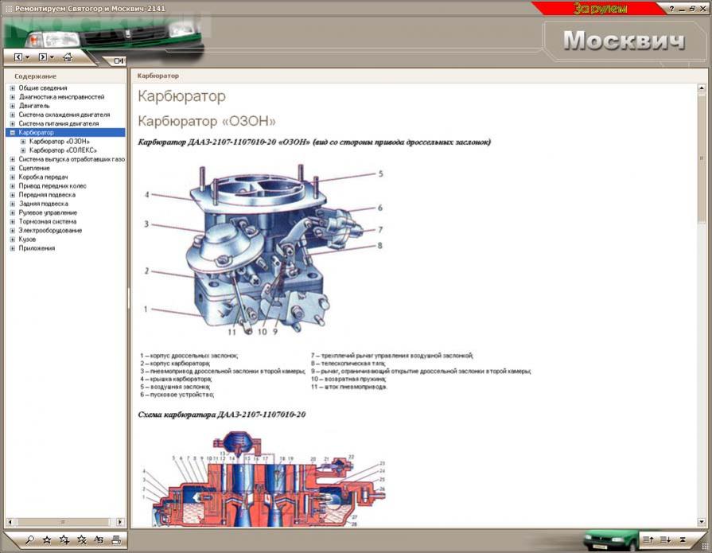
Task: Click the Содержание panel header
Action: tap(36, 76)
